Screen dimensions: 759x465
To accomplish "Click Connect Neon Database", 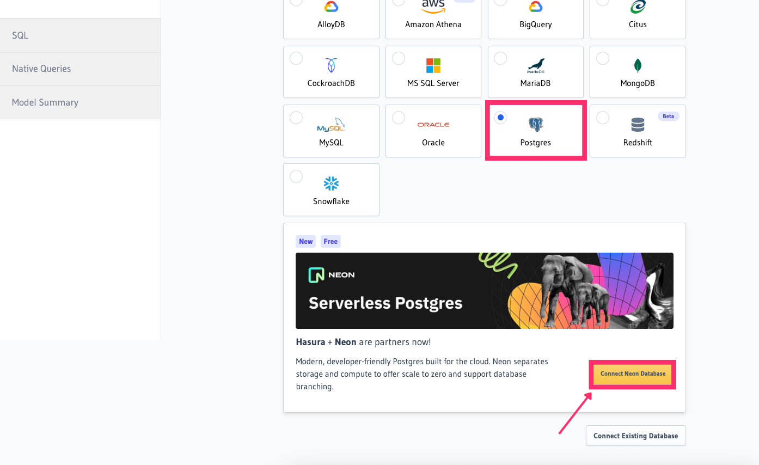I will coord(632,374).
